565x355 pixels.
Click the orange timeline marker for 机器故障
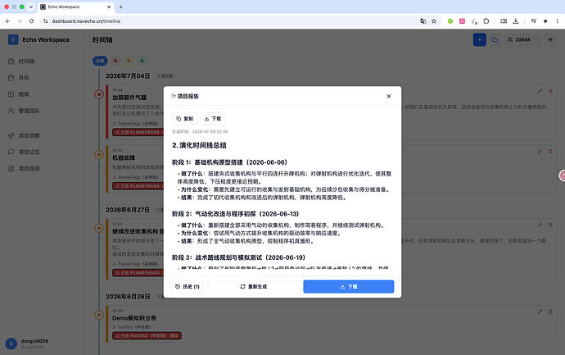click(99, 155)
